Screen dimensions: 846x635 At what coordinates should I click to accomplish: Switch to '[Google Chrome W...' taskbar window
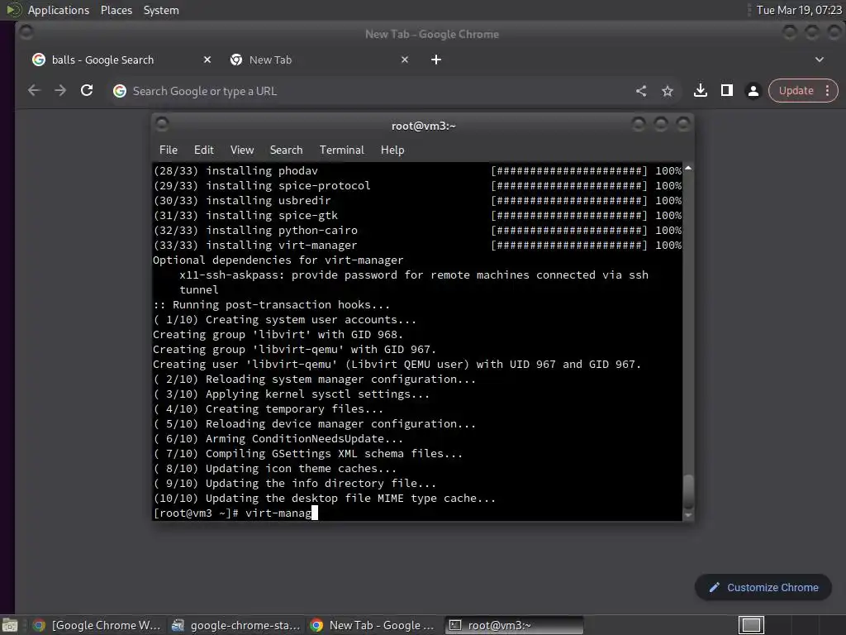coord(97,625)
